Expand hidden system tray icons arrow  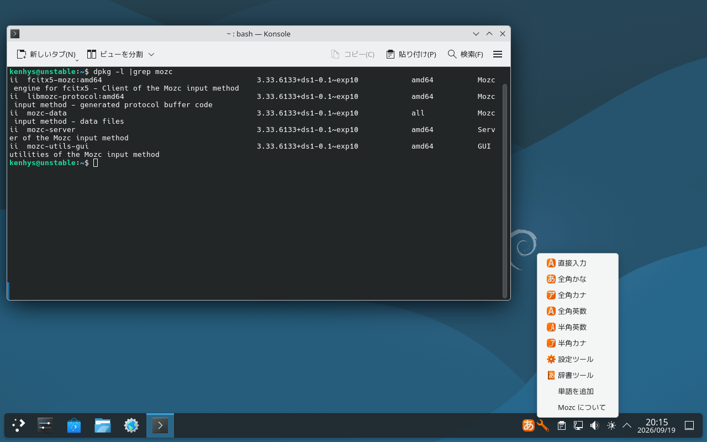click(x=627, y=425)
